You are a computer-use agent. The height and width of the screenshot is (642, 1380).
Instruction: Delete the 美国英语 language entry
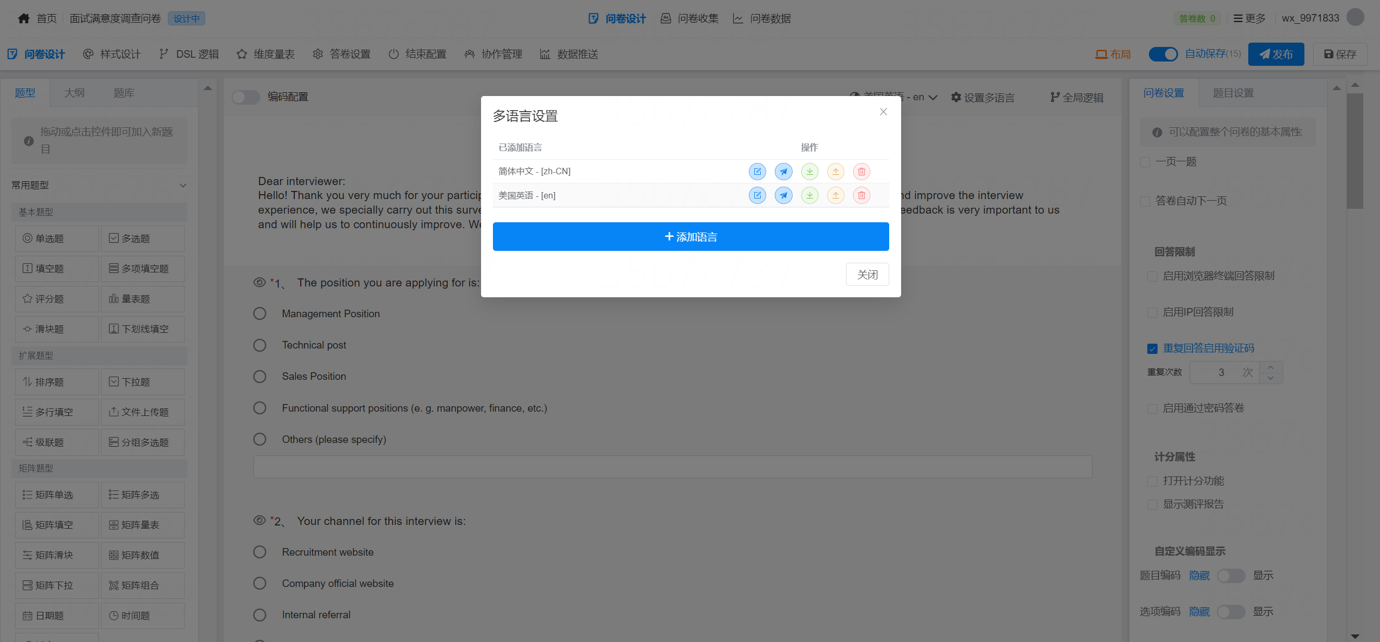[861, 195]
